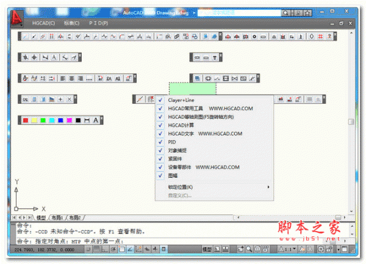
Task: Open the 标准(C) menu
Action: 71,23
